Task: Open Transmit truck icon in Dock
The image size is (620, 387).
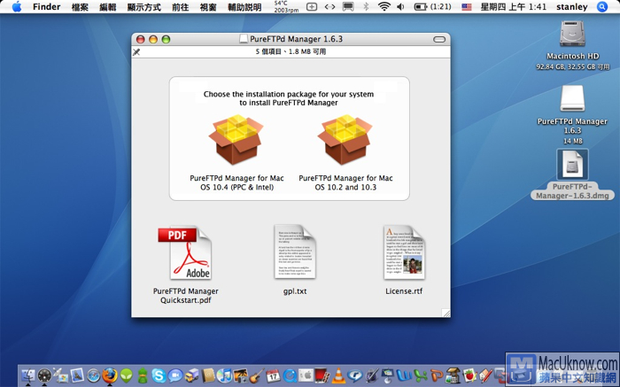Action: point(192,376)
